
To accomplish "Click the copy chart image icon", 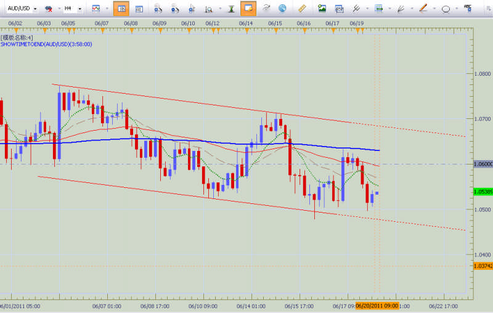I will (339, 9).
